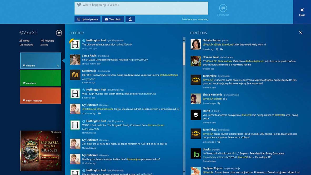Click the @edward_burns mention link
311x175 pixels.
point(156,125)
